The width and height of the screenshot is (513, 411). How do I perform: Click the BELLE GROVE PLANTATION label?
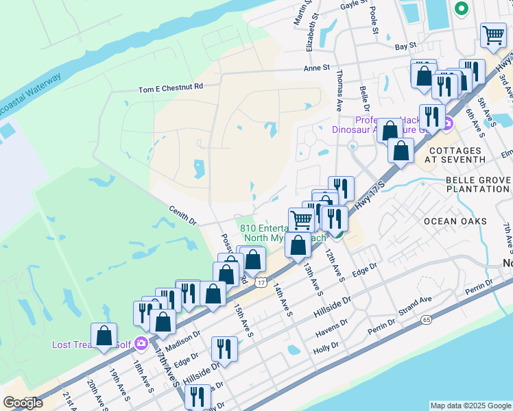[x=478, y=184]
